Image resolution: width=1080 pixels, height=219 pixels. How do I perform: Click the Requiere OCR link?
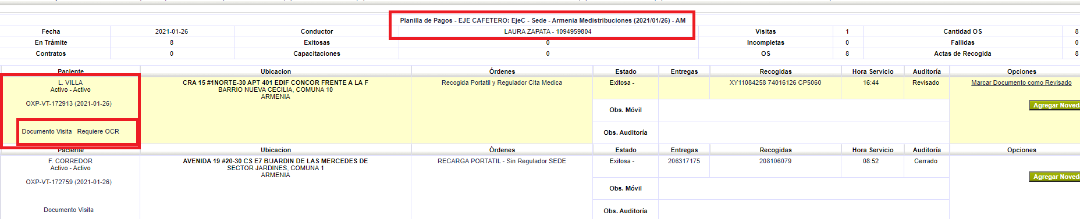[98, 131]
